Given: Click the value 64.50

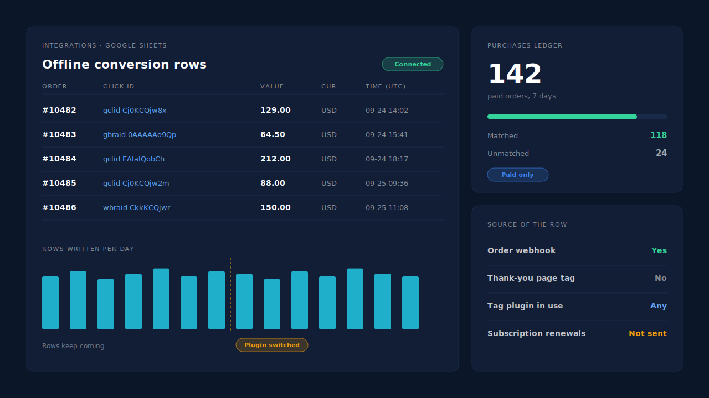Looking at the screenshot, I should point(273,135).
